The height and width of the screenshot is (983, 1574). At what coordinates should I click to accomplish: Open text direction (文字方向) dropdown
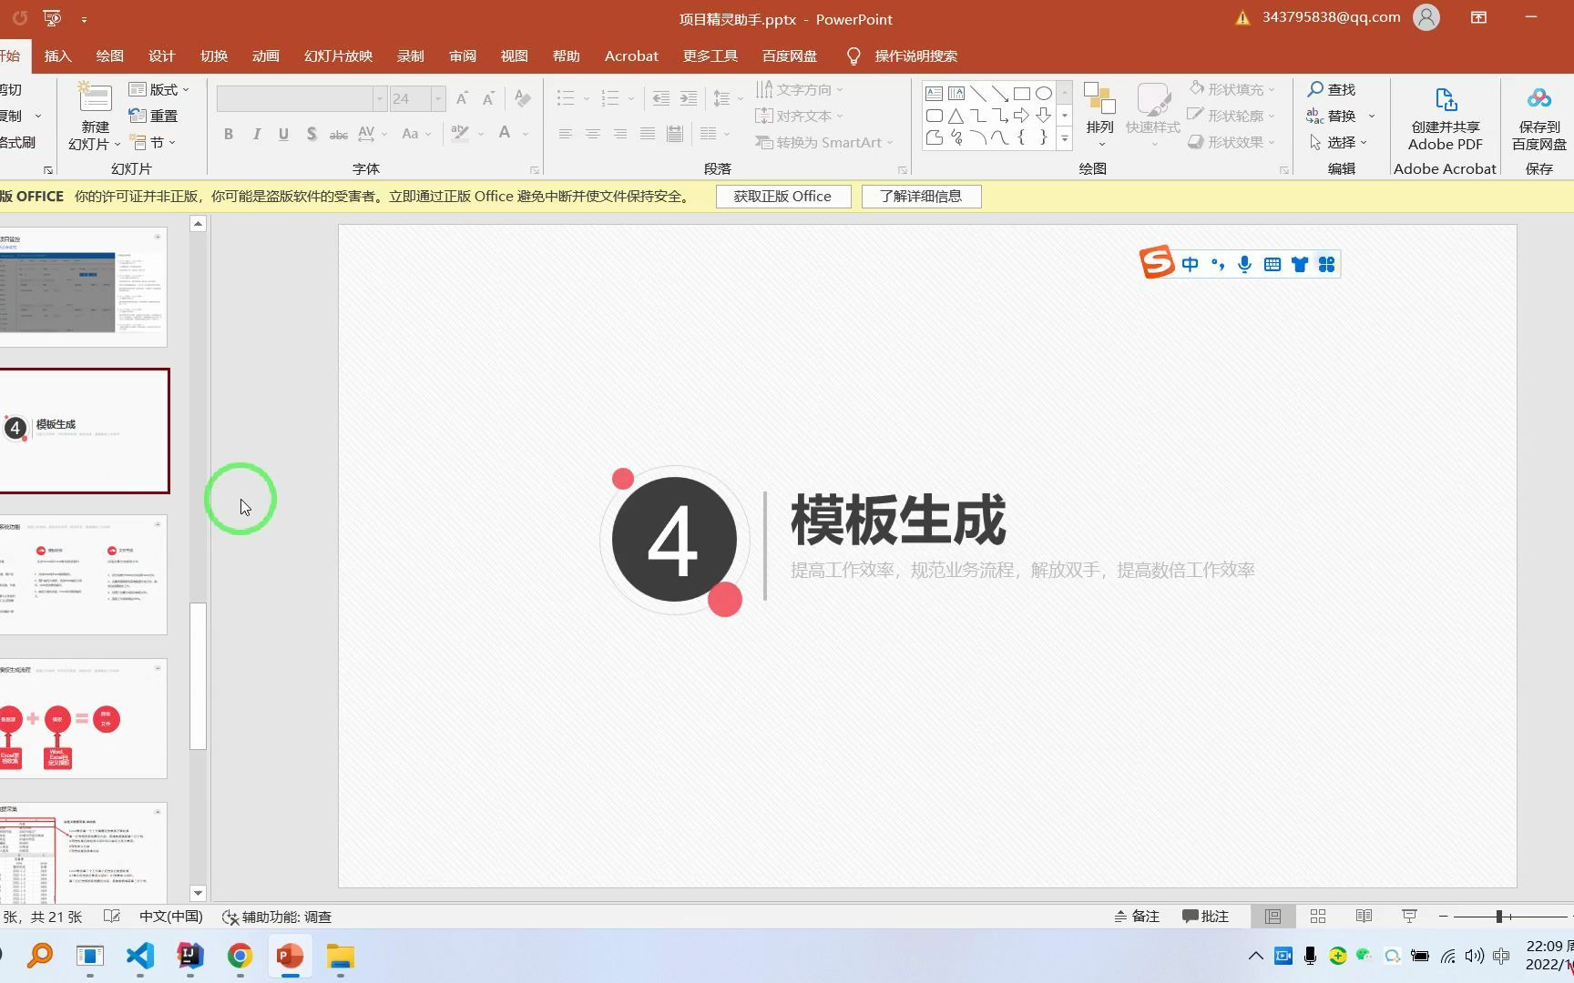(800, 89)
